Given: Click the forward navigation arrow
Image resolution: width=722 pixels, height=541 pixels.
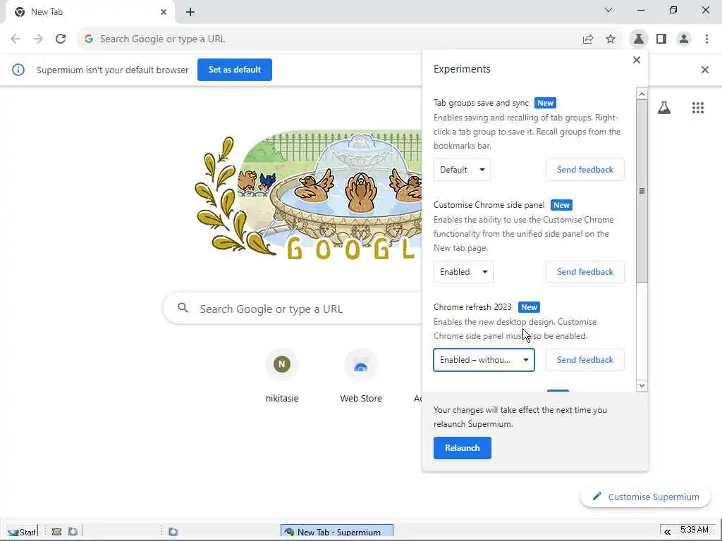Looking at the screenshot, I should click(x=38, y=39).
